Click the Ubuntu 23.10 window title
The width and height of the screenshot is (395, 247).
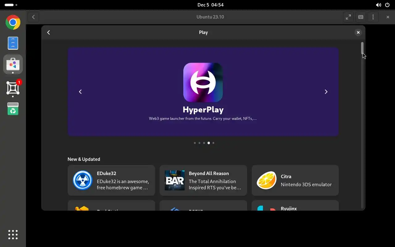pyautogui.click(x=210, y=17)
